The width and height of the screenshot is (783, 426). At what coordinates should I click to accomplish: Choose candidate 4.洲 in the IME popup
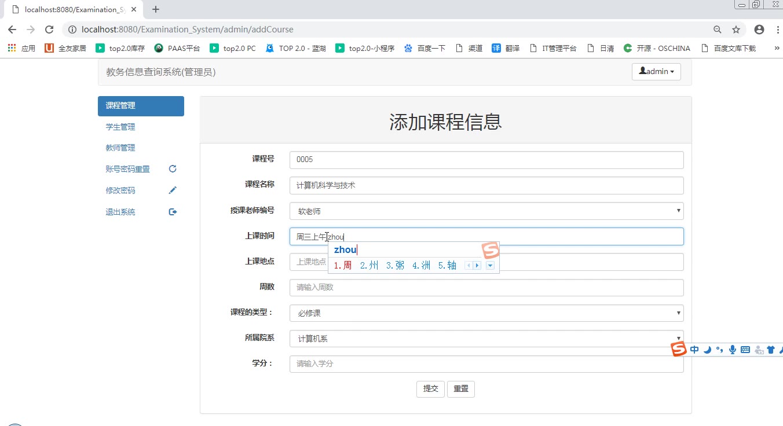(421, 266)
